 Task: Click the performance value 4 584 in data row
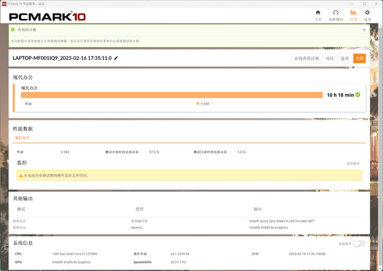[x=65, y=152]
